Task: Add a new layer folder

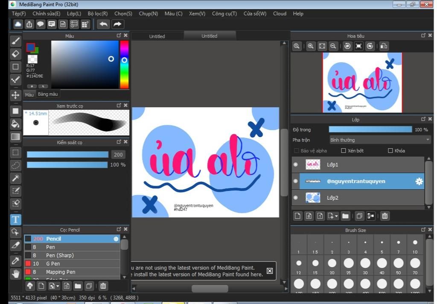Action: [345, 216]
